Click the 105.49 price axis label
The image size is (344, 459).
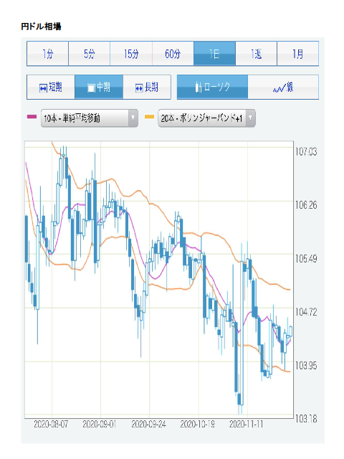(x=306, y=259)
